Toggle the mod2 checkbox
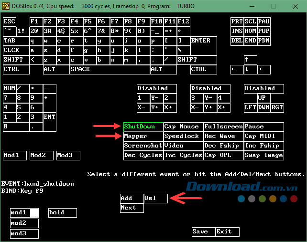This screenshot has height=242, width=307. [24, 223]
